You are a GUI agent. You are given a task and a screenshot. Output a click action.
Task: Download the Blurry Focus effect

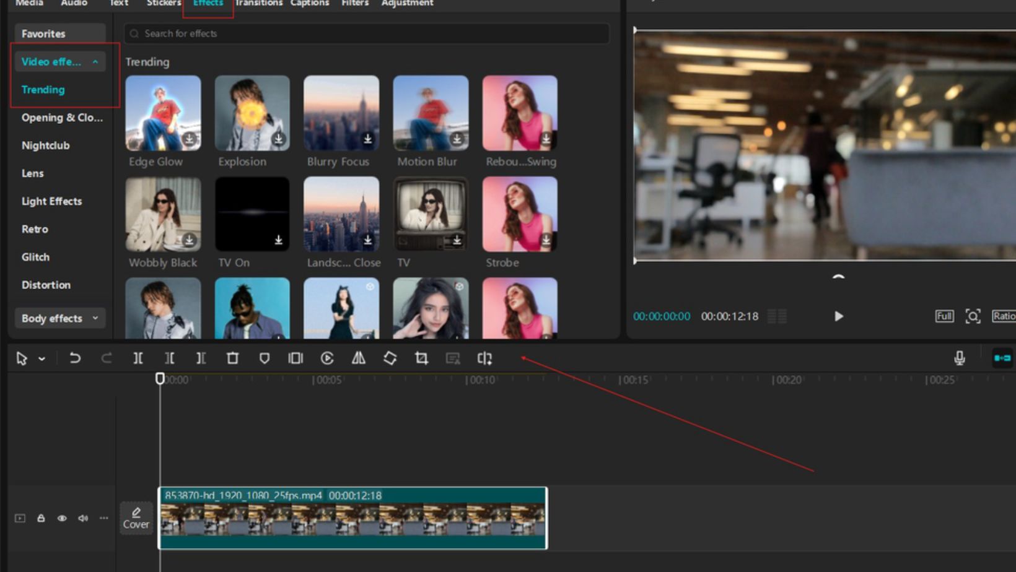click(368, 139)
